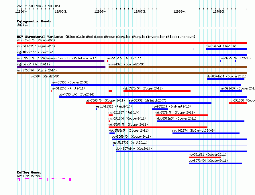255x195 pixels.
Task: Select the purple esv3365174 inversion bar
Action: (x=61, y=61)
